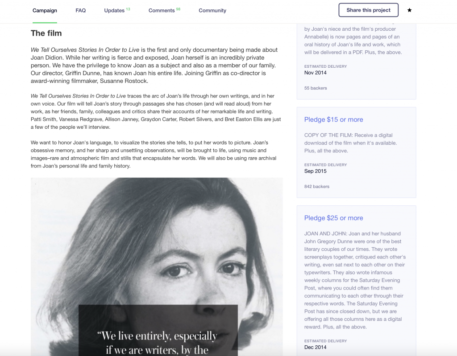Screen dimensions: 457x356
Task: View the Comments tab
Action: pyautogui.click(x=164, y=11)
